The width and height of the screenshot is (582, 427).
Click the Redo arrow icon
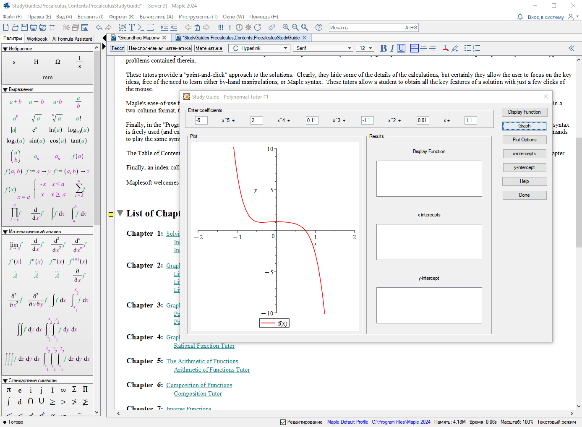(x=108, y=27)
